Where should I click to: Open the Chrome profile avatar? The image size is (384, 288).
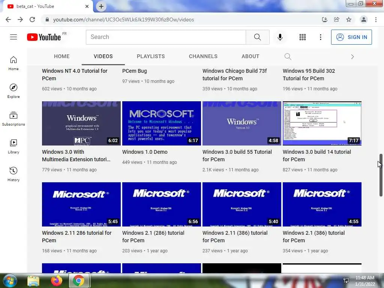pos(364,19)
